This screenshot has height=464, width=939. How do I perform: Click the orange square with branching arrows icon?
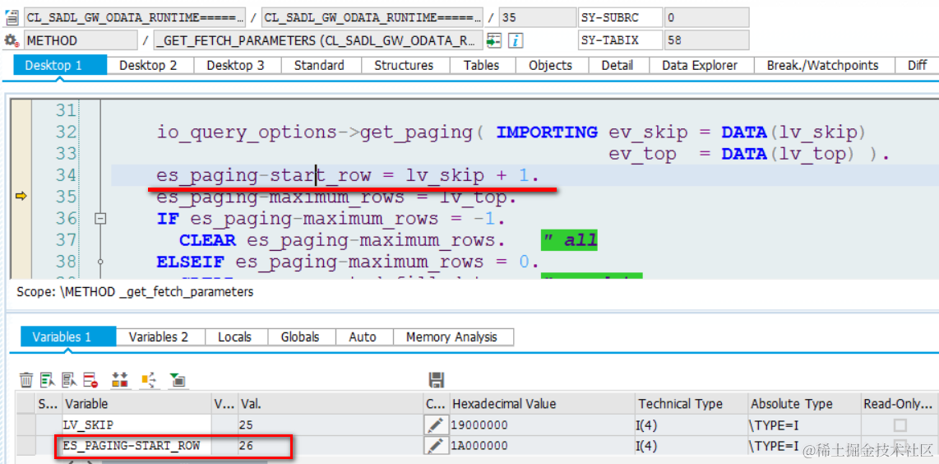149,379
